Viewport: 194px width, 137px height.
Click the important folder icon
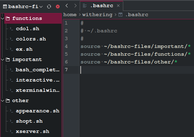(x=8, y=59)
